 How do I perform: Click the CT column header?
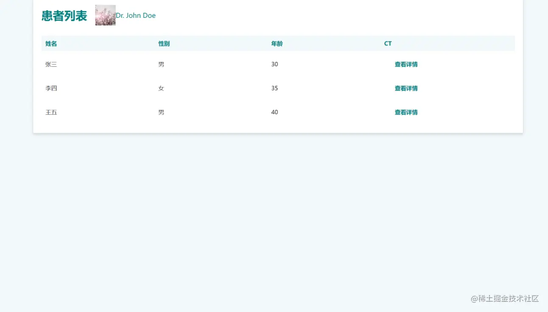388,44
